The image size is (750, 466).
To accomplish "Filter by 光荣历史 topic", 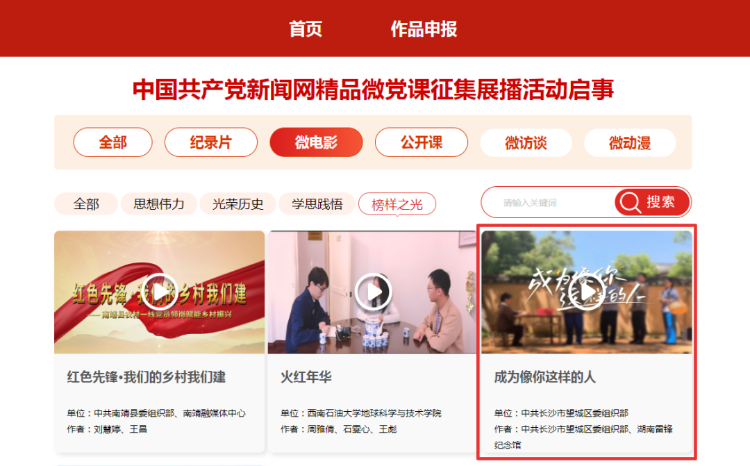I will point(237,203).
